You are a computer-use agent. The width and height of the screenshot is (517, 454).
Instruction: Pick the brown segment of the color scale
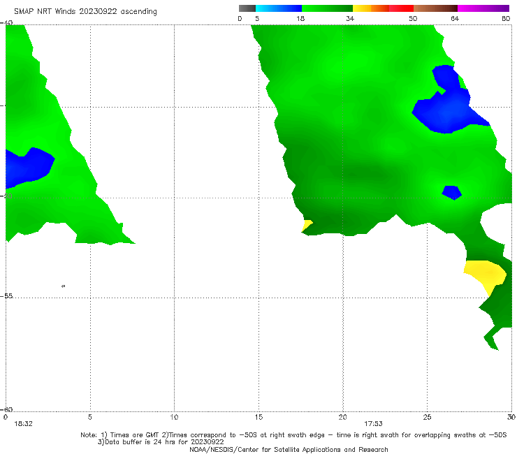click(x=435, y=8)
